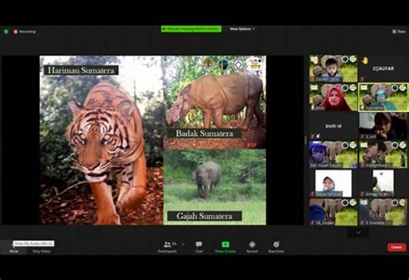
Task: Select the woman in red hijab video tile
Action: [x=333, y=97]
